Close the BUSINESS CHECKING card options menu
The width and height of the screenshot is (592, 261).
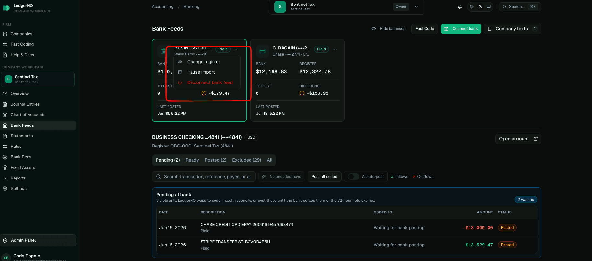point(237,49)
